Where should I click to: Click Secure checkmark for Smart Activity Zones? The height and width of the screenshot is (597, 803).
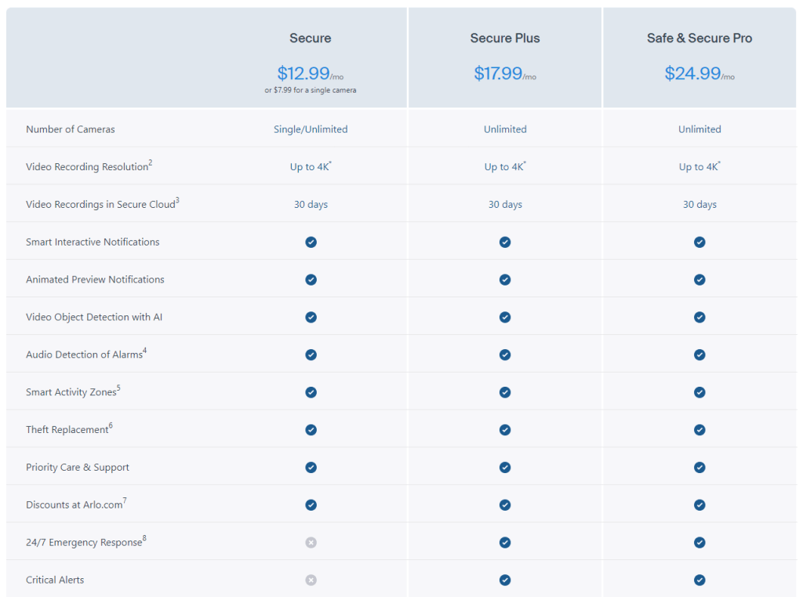(x=311, y=392)
